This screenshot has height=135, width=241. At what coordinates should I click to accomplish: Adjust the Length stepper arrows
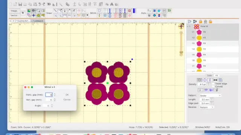coord(212,99)
